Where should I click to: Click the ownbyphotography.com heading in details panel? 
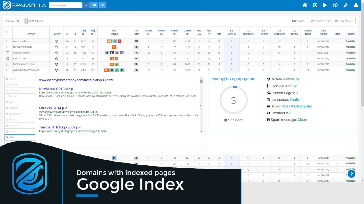pyautogui.click(x=233, y=79)
